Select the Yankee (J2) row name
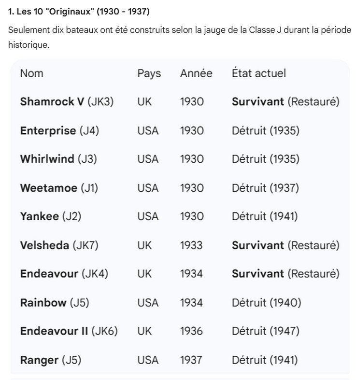Screen dimensions: 356x380 coord(51,217)
